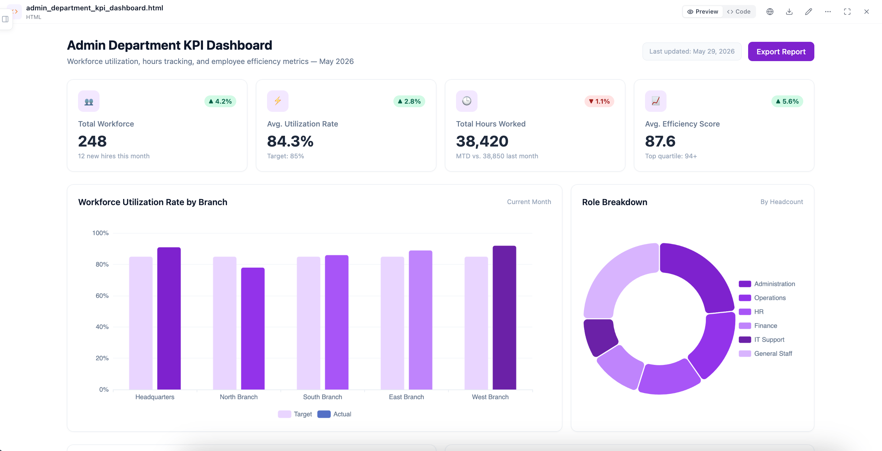
Task: Toggle the sidebar panel icon
Action: (5, 19)
